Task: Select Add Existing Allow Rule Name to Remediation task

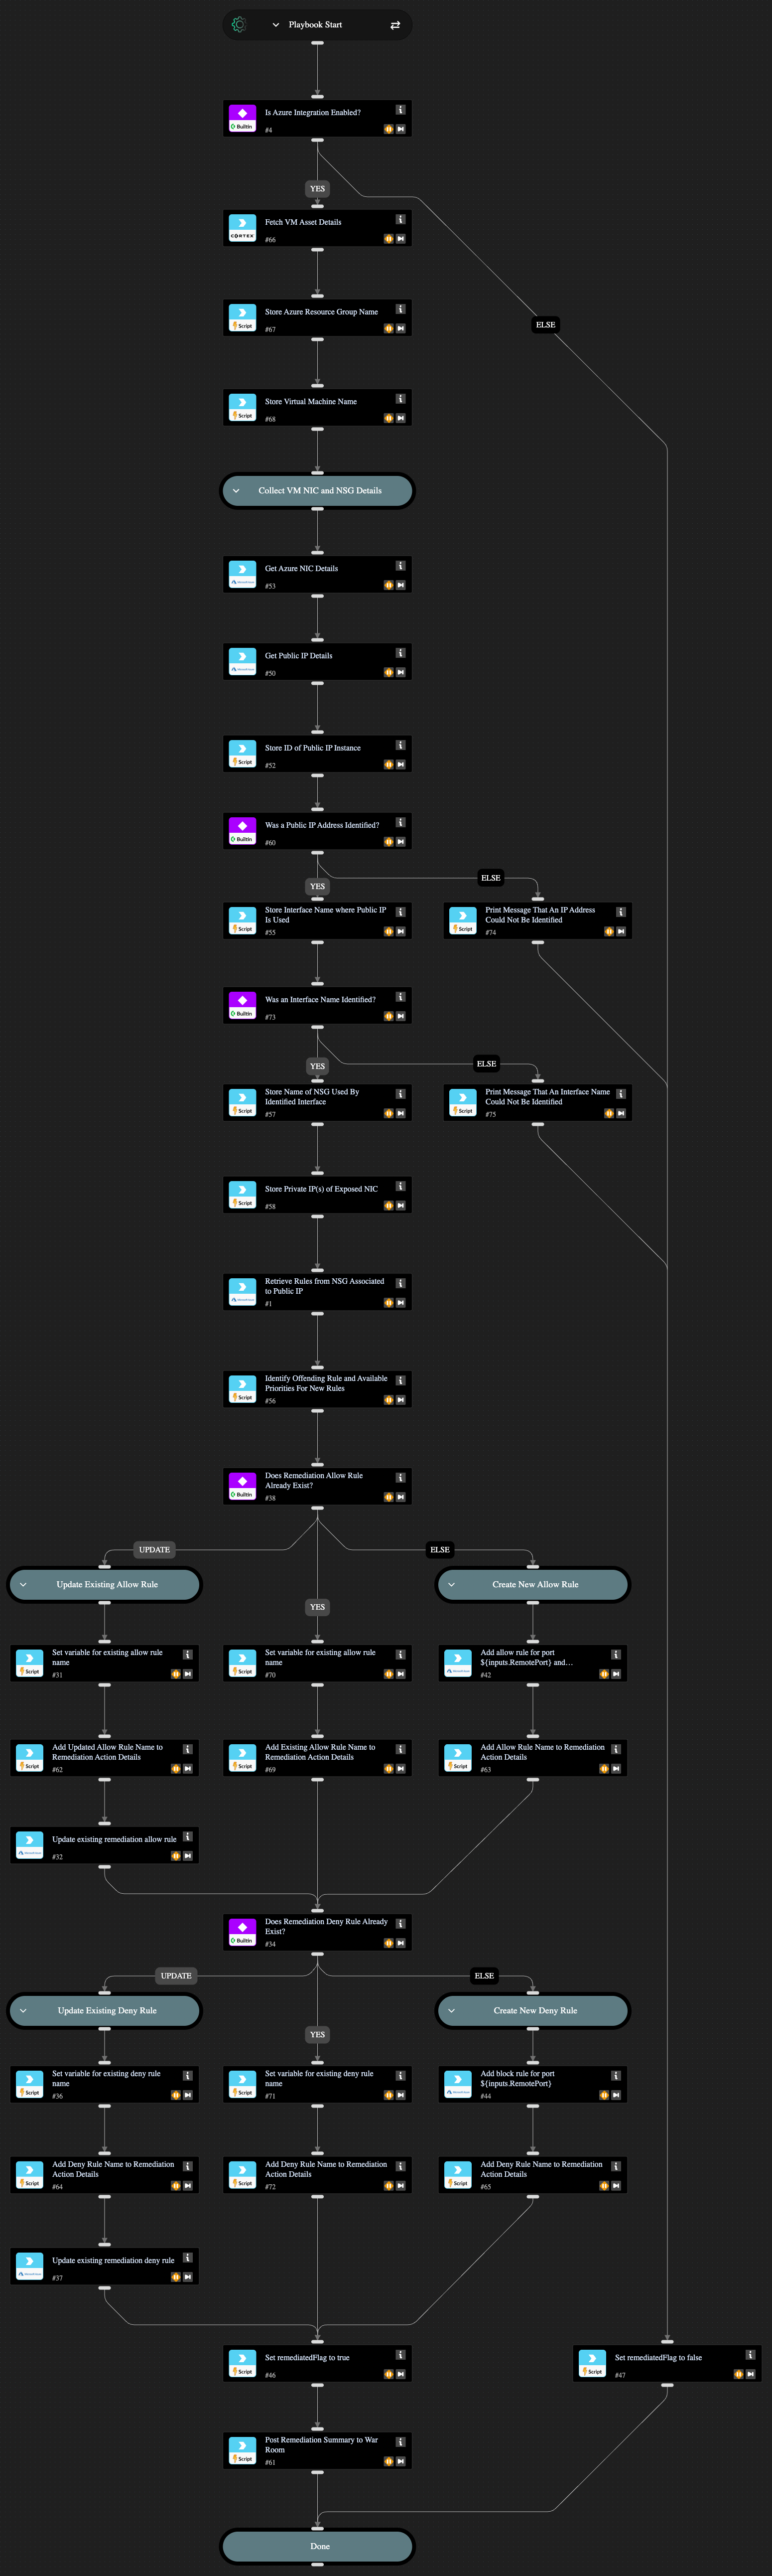Action: click(x=317, y=1758)
